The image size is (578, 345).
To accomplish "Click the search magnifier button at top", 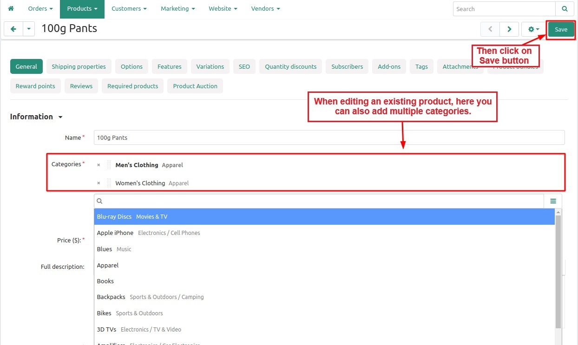I will tap(565, 9).
